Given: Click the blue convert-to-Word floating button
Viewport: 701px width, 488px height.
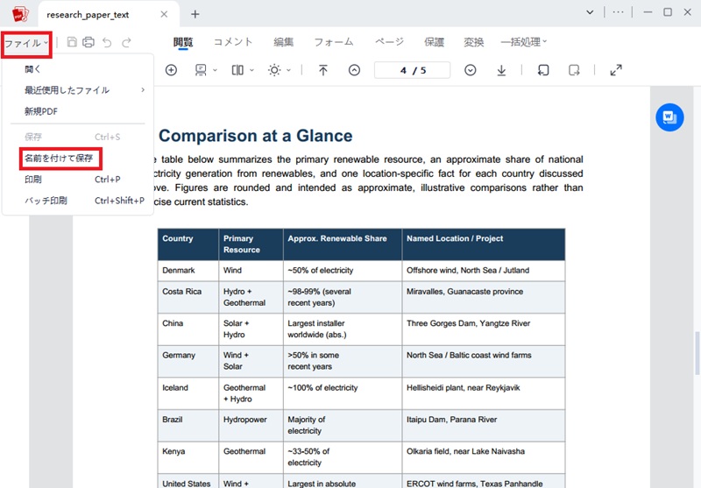Looking at the screenshot, I should (x=669, y=117).
